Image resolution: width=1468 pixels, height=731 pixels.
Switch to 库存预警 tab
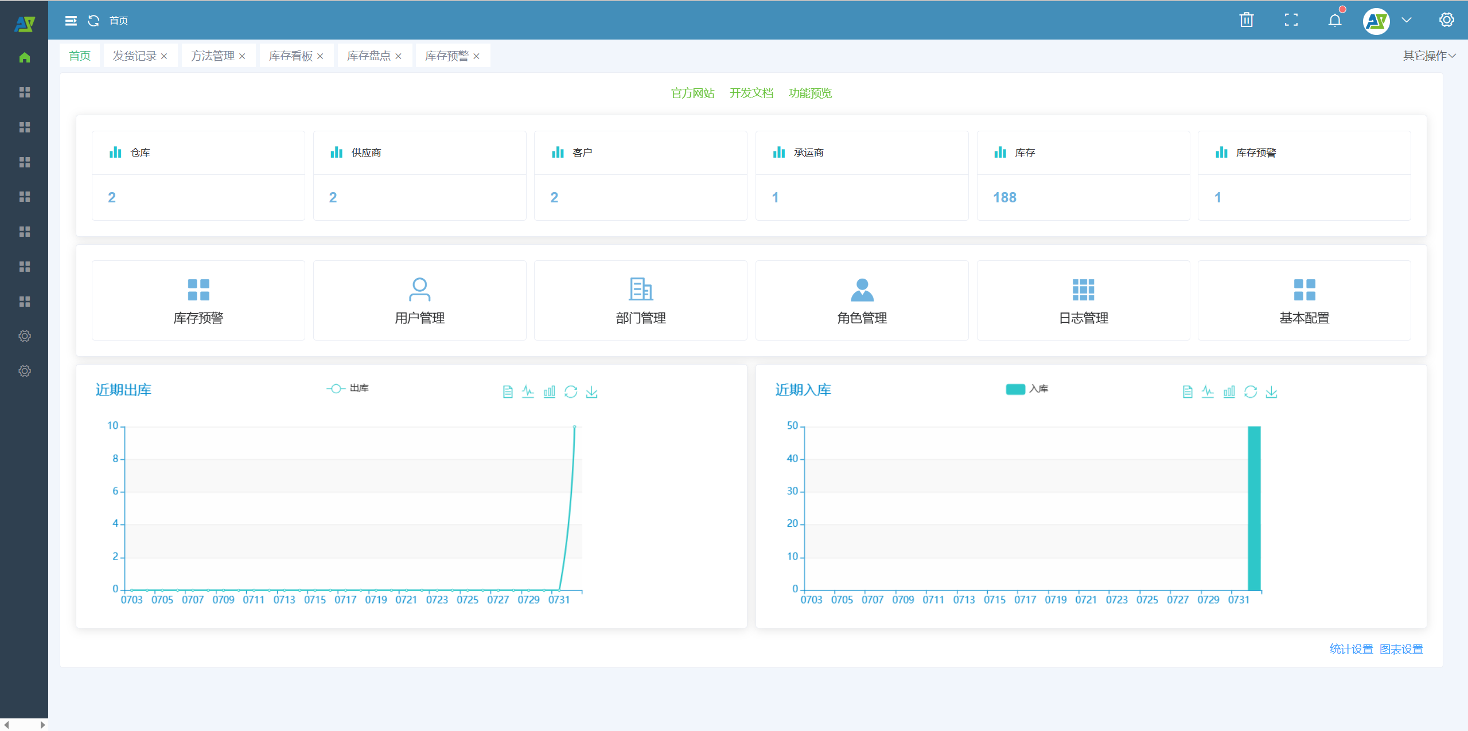(447, 56)
